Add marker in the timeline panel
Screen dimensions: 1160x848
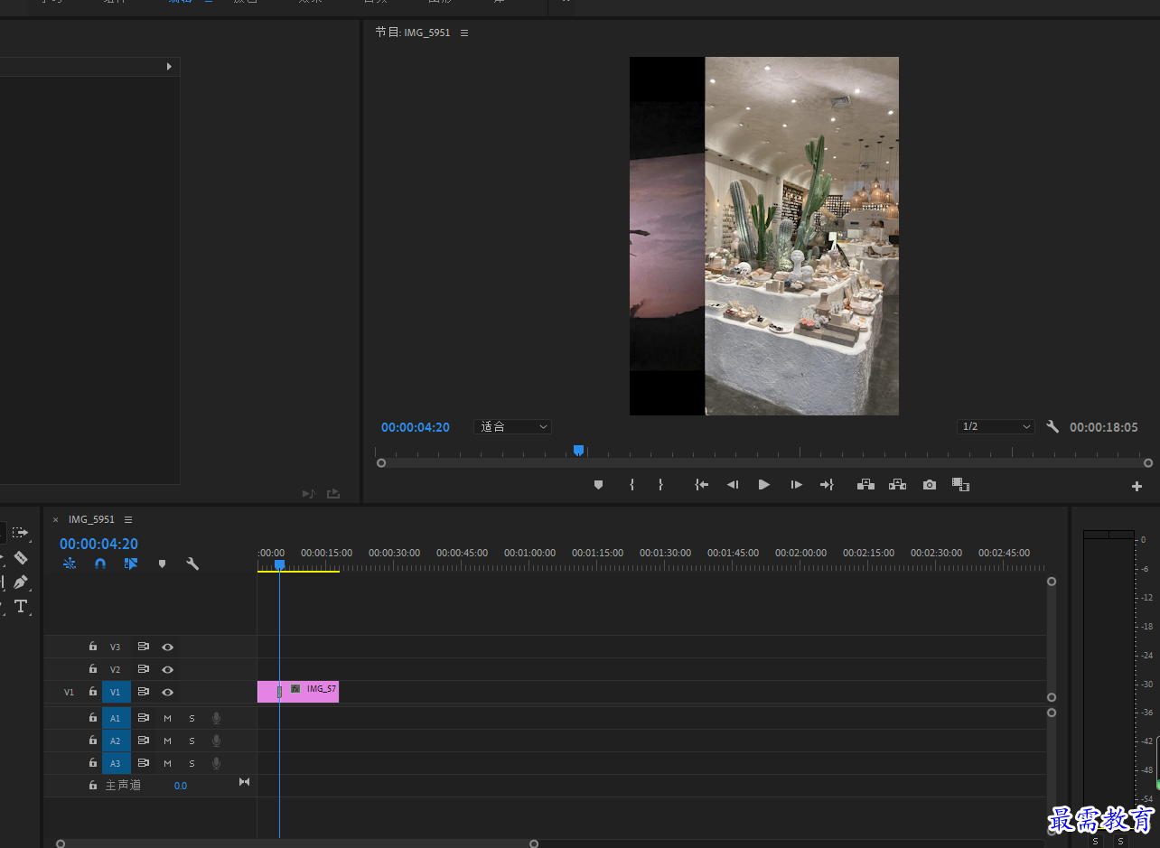tap(163, 564)
